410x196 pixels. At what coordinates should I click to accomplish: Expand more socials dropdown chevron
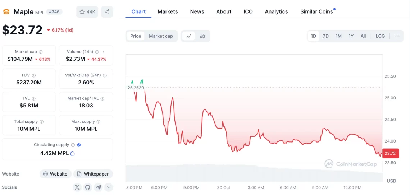pyautogui.click(x=109, y=187)
